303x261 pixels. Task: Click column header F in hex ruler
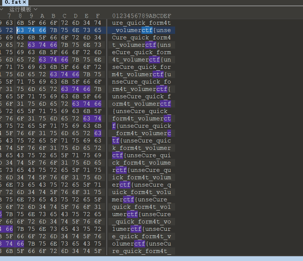pyautogui.click(x=97, y=16)
